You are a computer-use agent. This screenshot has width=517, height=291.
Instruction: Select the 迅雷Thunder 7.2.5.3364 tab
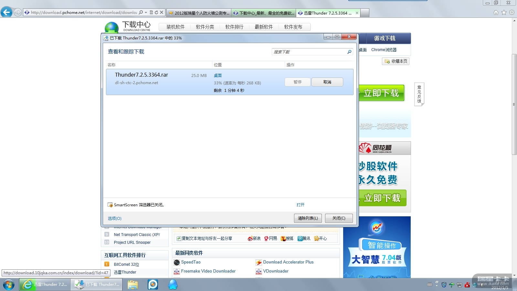pyautogui.click(x=328, y=13)
